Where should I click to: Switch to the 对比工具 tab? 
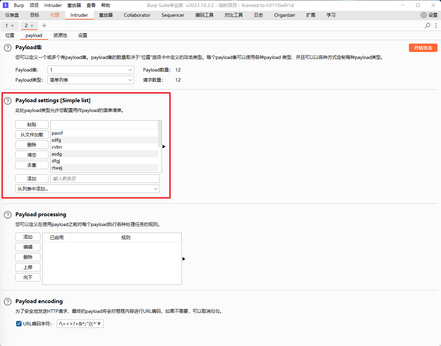pyautogui.click(x=234, y=15)
